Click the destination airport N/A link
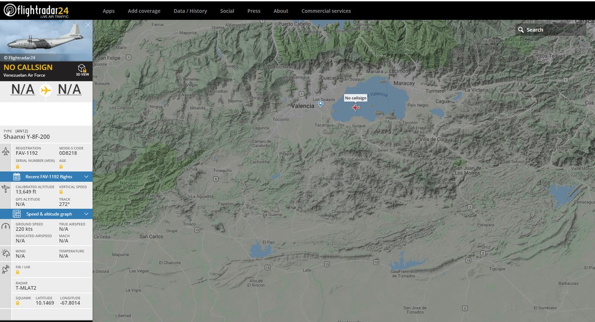This screenshot has width=595, height=322. 69,90
